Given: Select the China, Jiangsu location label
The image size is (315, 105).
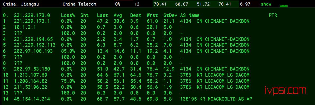Looking at the screenshot, I should [x=21, y=4].
